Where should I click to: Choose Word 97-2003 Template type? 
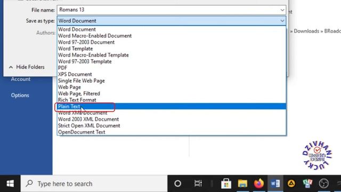[172, 61]
